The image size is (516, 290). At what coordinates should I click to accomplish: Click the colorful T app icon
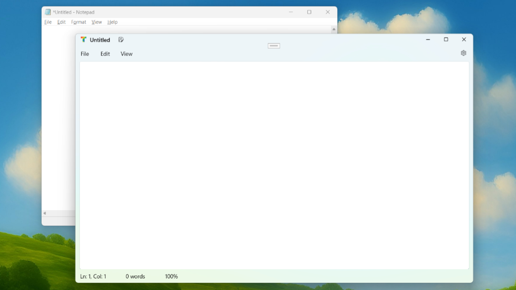(x=84, y=40)
